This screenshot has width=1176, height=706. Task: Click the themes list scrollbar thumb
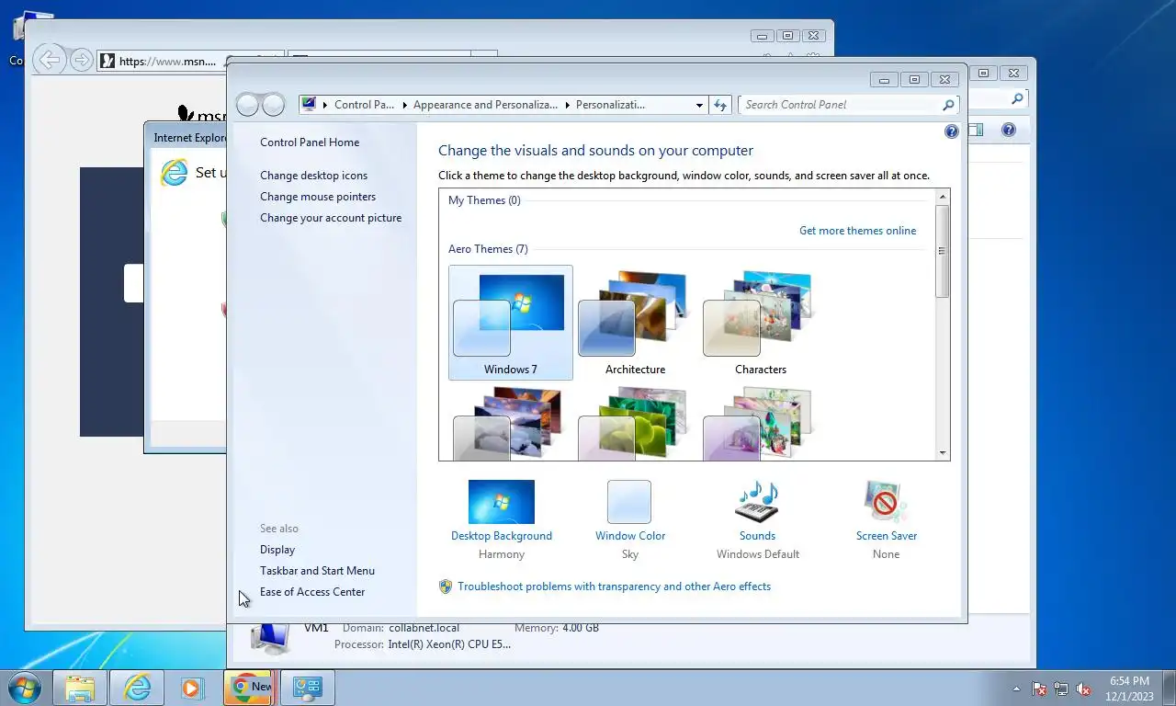pyautogui.click(x=942, y=251)
